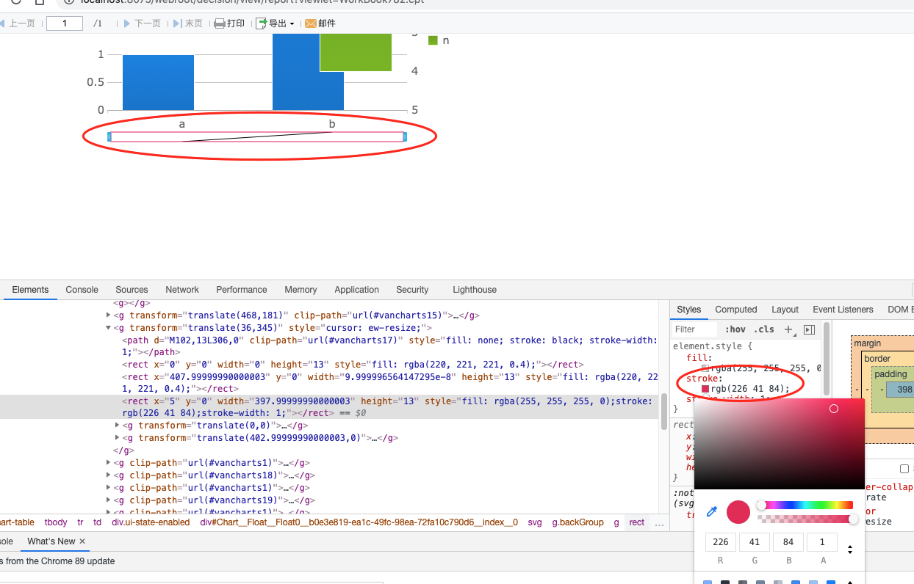
Task: Switch color format with up-down arrows
Action: pyautogui.click(x=850, y=549)
